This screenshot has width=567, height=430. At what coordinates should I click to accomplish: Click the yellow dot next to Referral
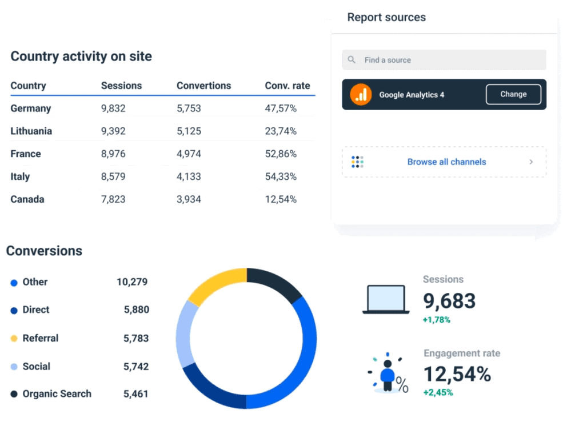coord(13,338)
